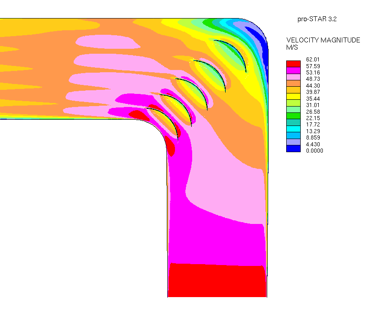Click the lavender legend swatch at 4.430
The height and width of the screenshot is (312, 378).
point(293,142)
